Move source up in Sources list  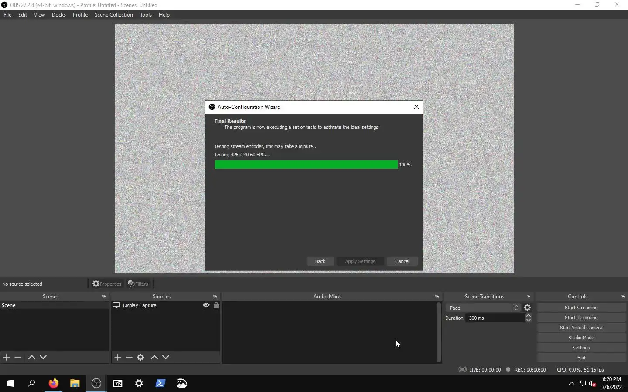click(x=154, y=357)
